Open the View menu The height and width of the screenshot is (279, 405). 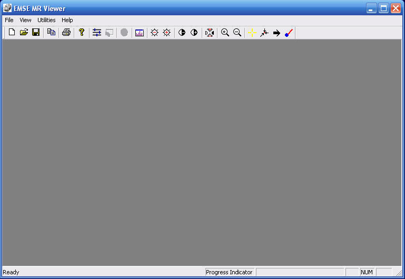click(25, 20)
